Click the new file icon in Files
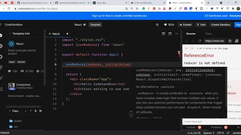Viewport: 241px width, 135px height. tap(36, 111)
